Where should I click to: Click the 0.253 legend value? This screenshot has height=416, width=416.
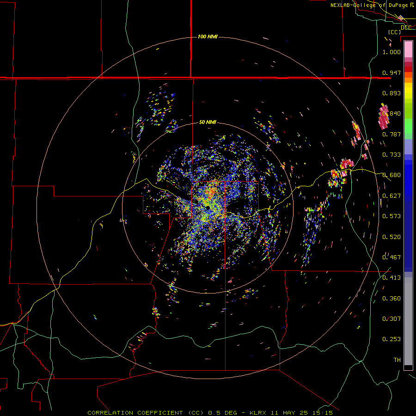[x=392, y=339]
